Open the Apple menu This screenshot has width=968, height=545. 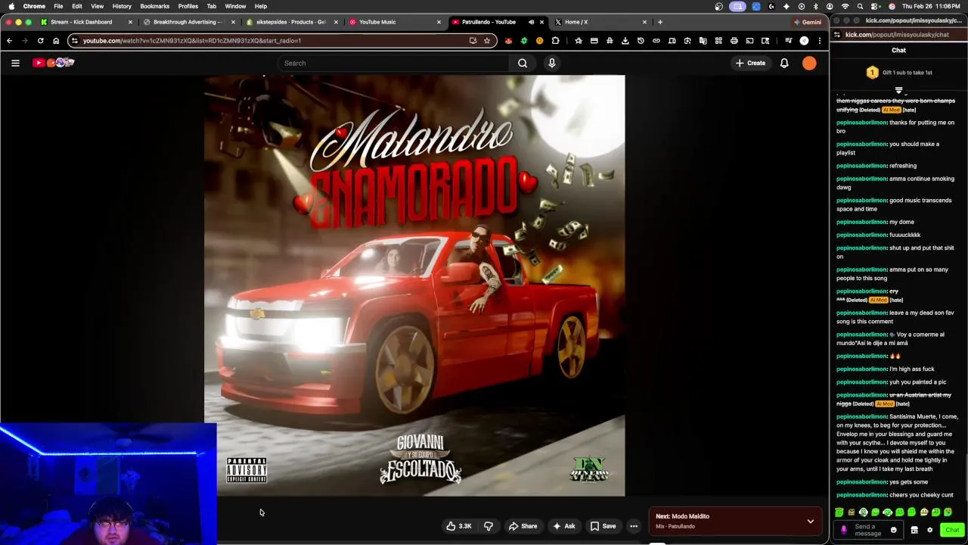click(11, 6)
